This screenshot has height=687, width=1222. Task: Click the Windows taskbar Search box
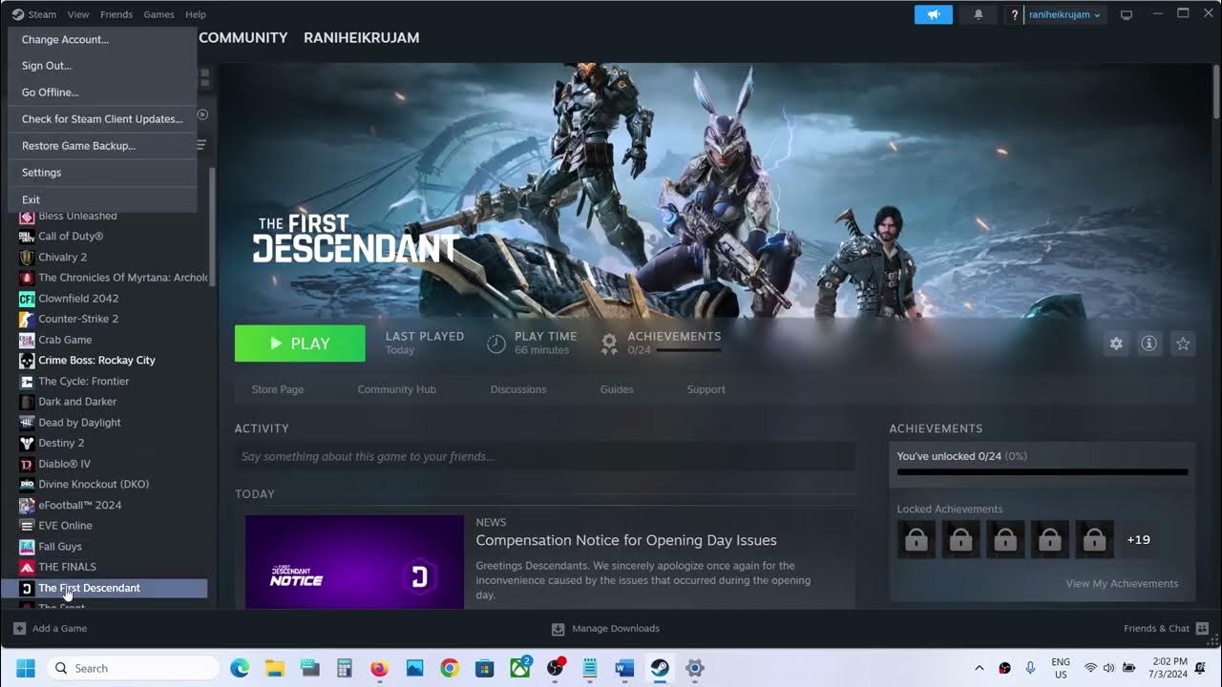(x=133, y=668)
